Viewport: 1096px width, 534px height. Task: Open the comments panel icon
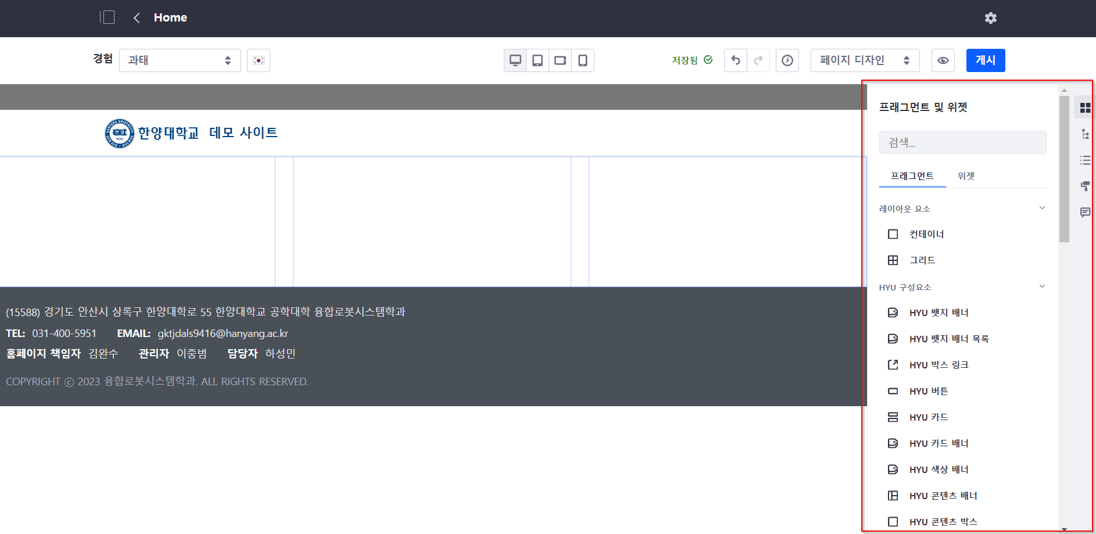[1084, 212]
